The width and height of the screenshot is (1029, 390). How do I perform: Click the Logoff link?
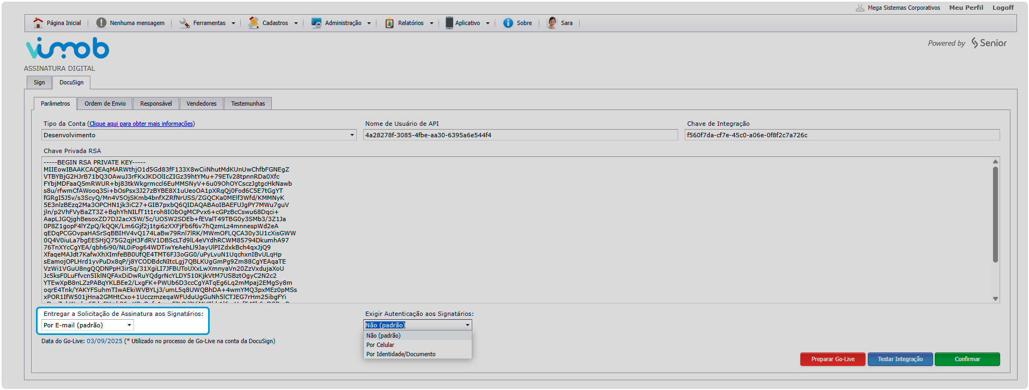click(1003, 8)
